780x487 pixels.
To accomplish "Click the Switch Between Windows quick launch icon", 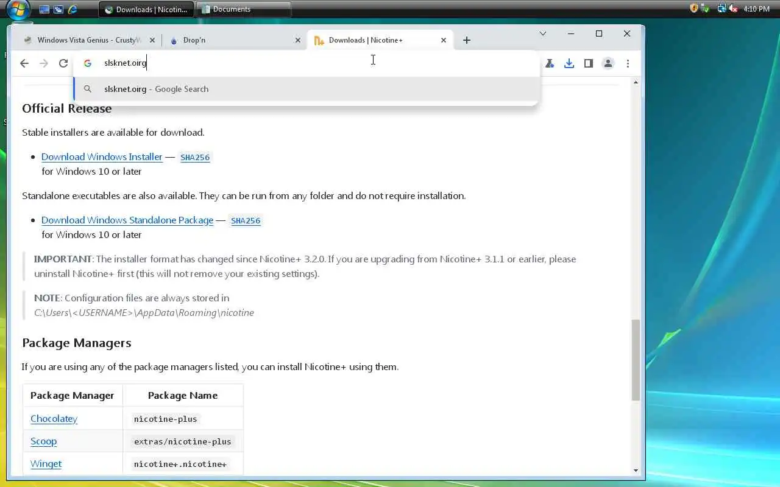I will pyautogui.click(x=58, y=9).
